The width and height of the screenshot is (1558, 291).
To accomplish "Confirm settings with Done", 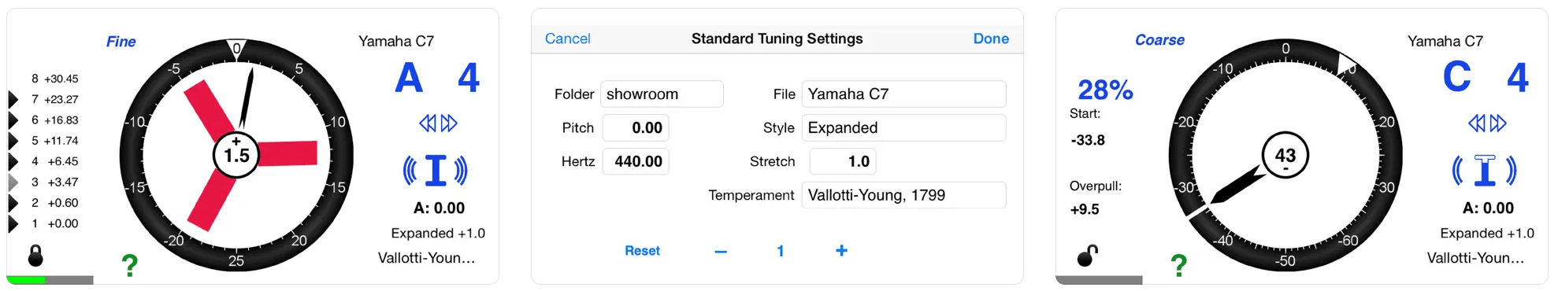I will click(991, 39).
